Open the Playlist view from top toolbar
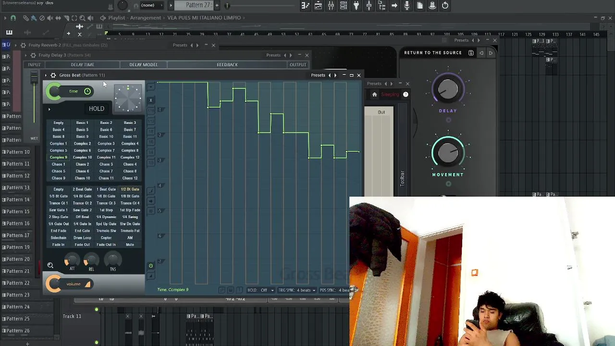The image size is (615, 346). (x=306, y=6)
